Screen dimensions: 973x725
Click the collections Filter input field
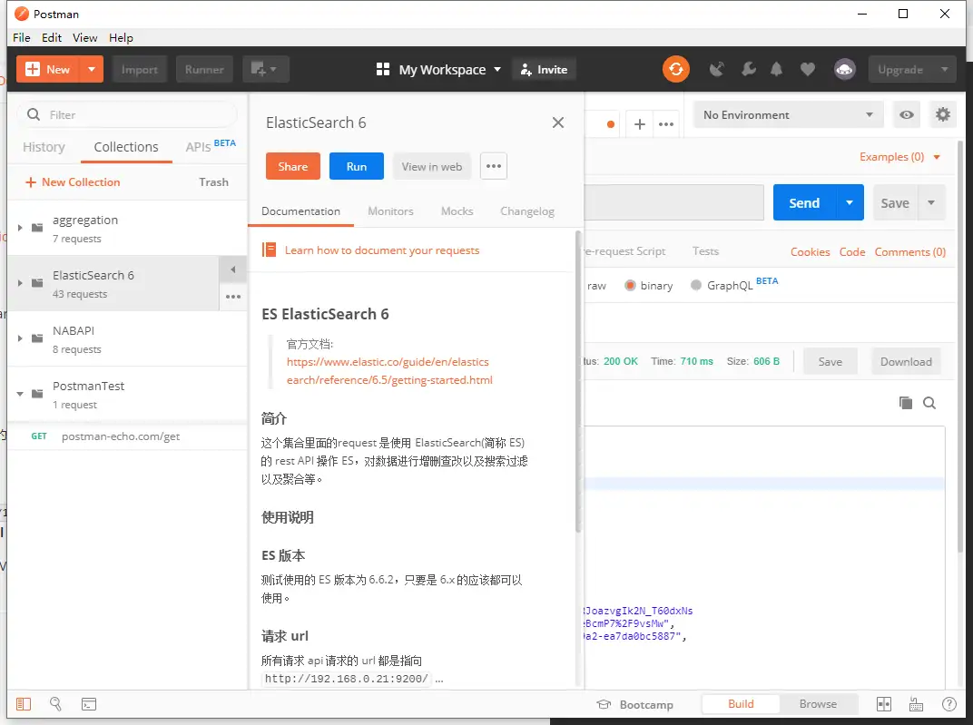point(136,114)
